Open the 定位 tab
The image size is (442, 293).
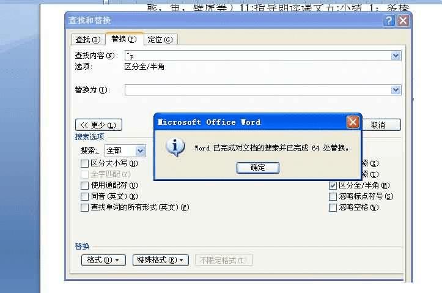click(x=160, y=40)
